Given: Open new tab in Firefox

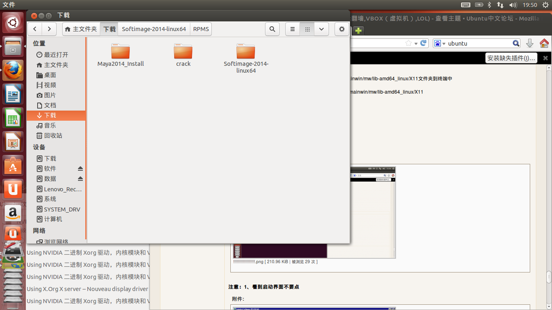Looking at the screenshot, I should (358, 30).
